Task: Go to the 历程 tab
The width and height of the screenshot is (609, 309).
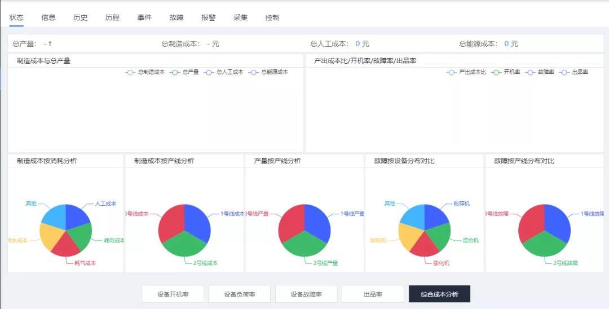Action: click(x=112, y=17)
